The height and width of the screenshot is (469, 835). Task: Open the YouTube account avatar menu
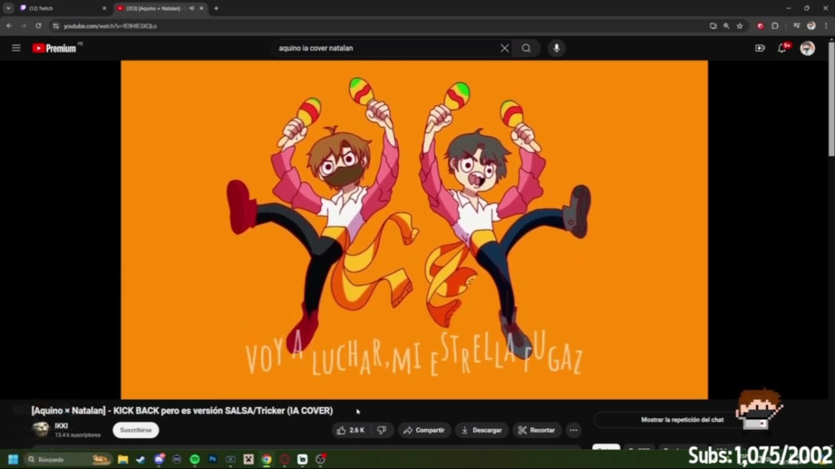click(808, 48)
